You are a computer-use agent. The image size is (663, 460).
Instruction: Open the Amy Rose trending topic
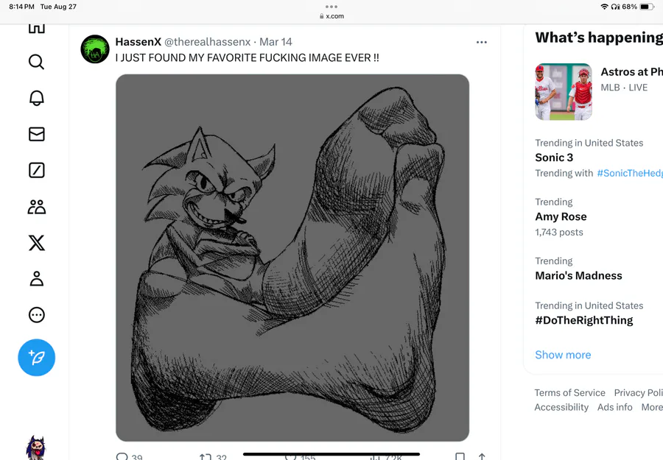pyautogui.click(x=561, y=216)
